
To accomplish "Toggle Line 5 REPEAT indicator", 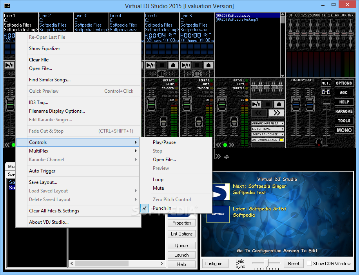I will pos(176,81).
